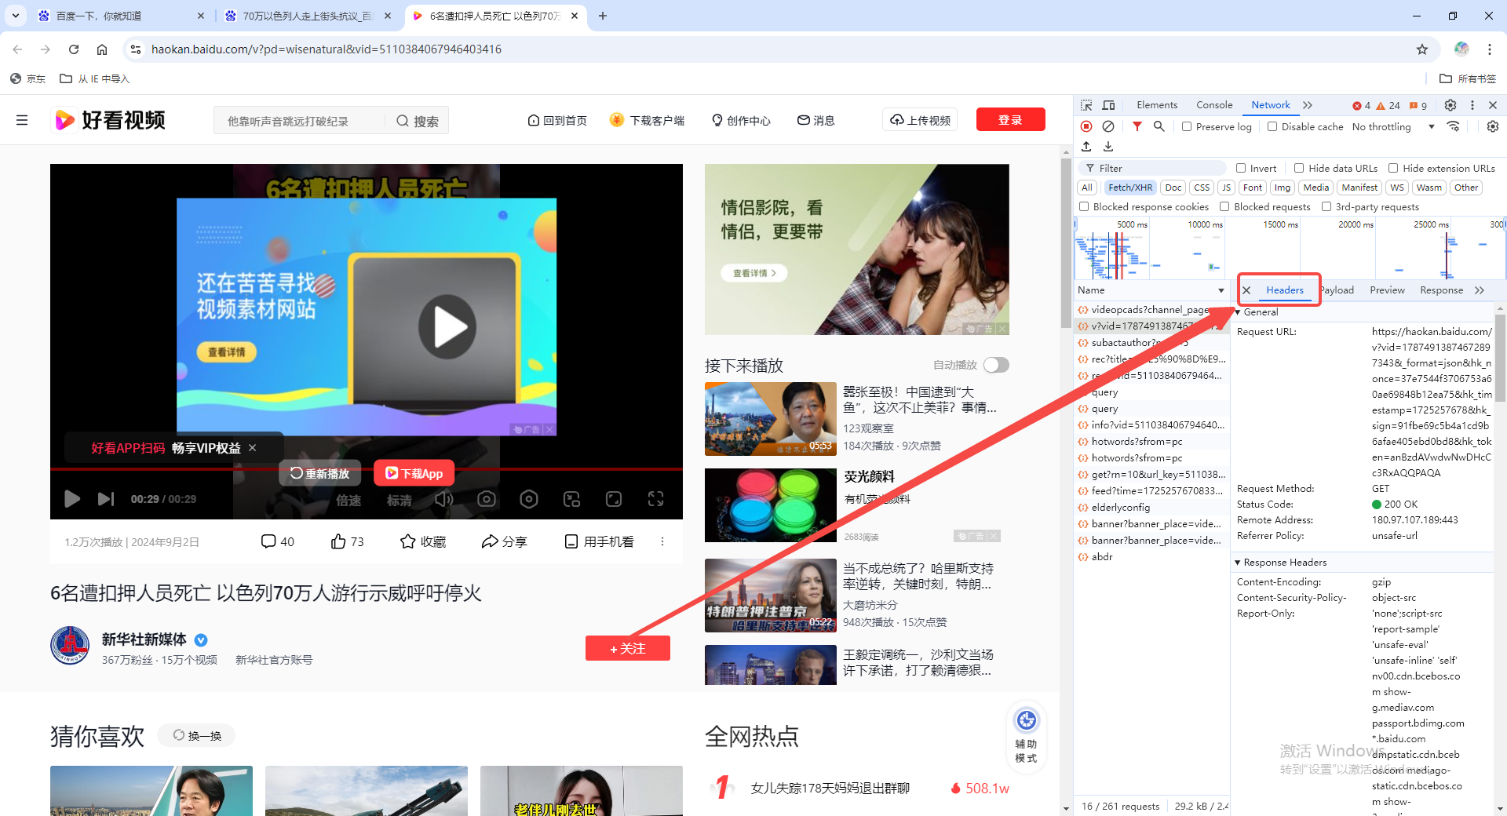Click the Export HAR download icon
Screen dimensions: 1507x816
tap(1108, 147)
